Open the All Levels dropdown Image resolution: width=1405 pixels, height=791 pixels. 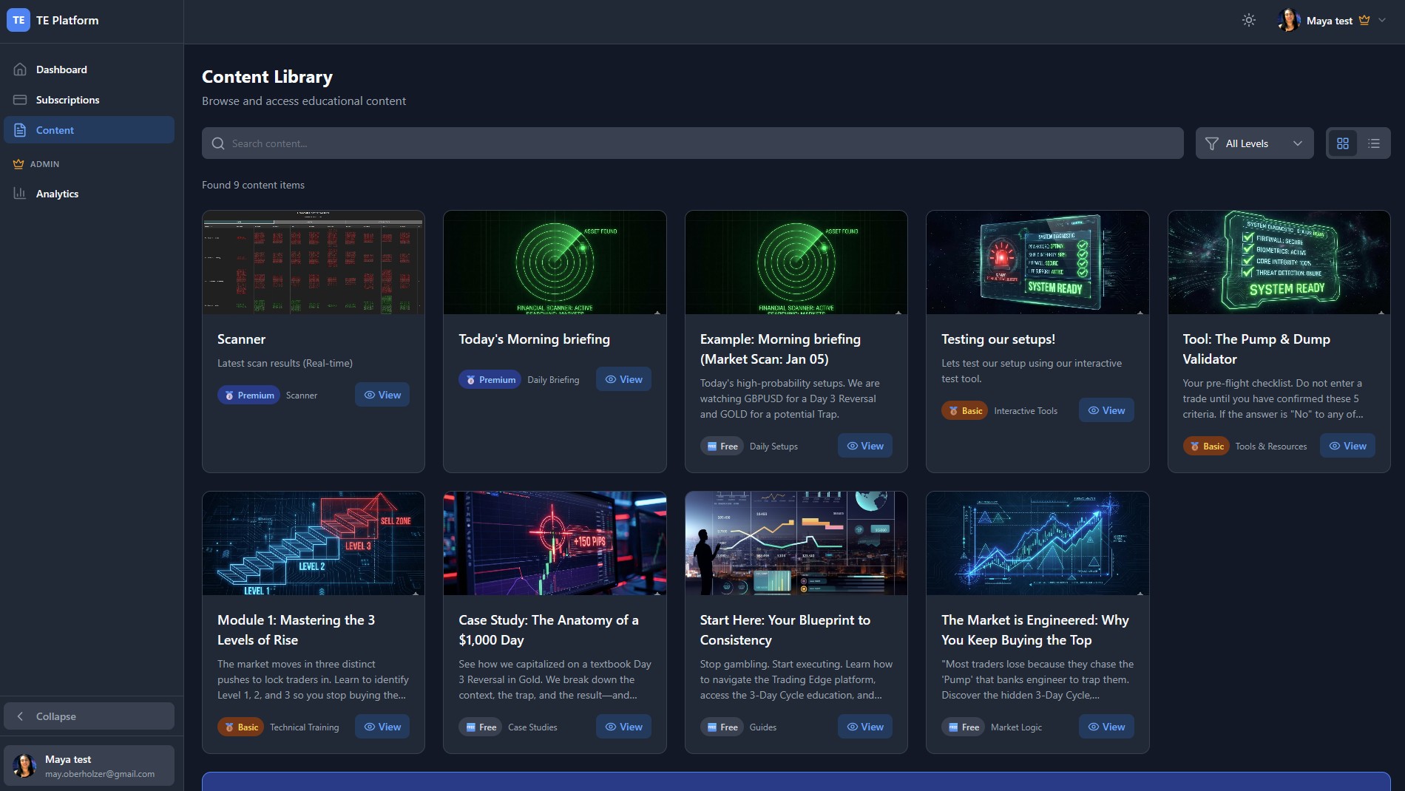1254,143
